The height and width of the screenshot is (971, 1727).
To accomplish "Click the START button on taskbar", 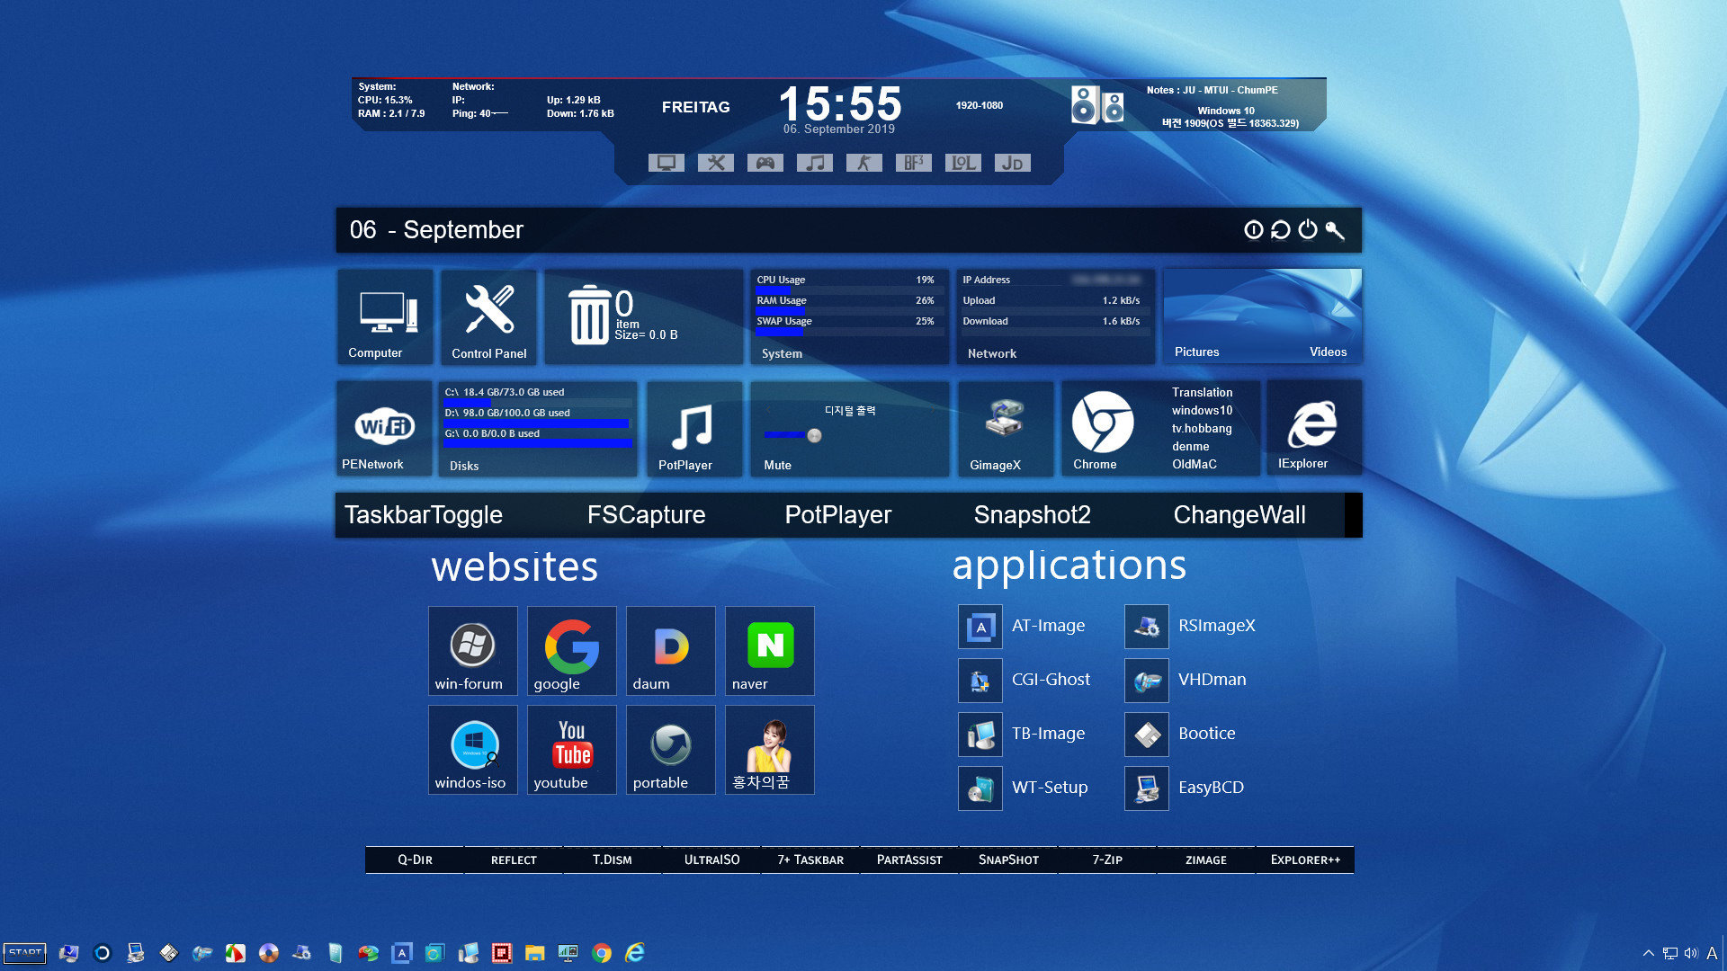I will coord(24,953).
